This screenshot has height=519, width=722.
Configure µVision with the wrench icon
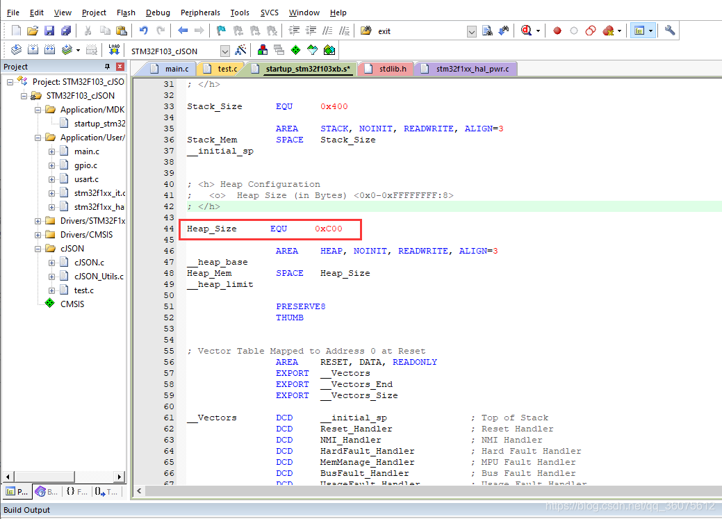click(x=669, y=31)
